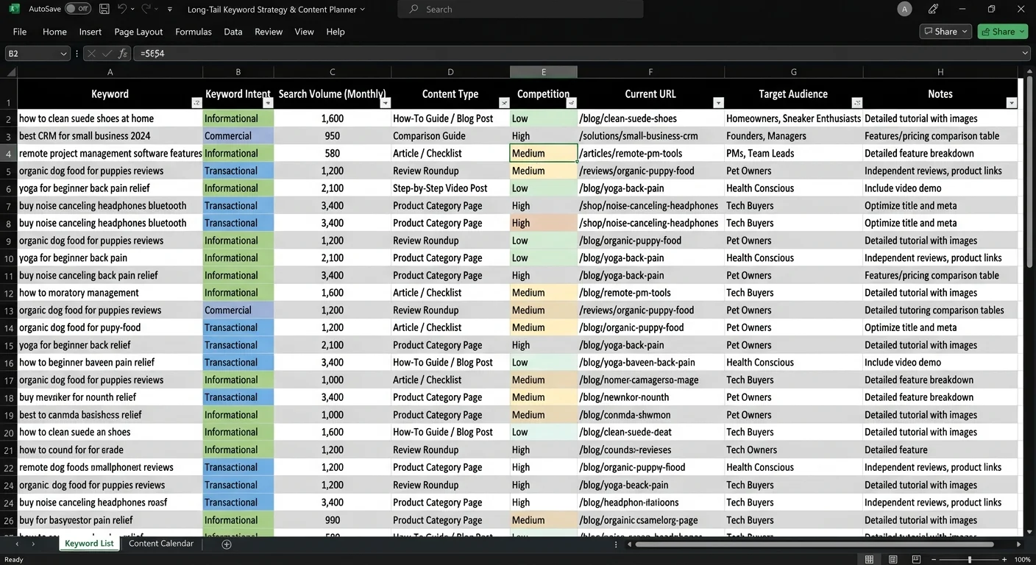The height and width of the screenshot is (565, 1036).
Task: Open the Page Layout tab
Action: [138, 32]
